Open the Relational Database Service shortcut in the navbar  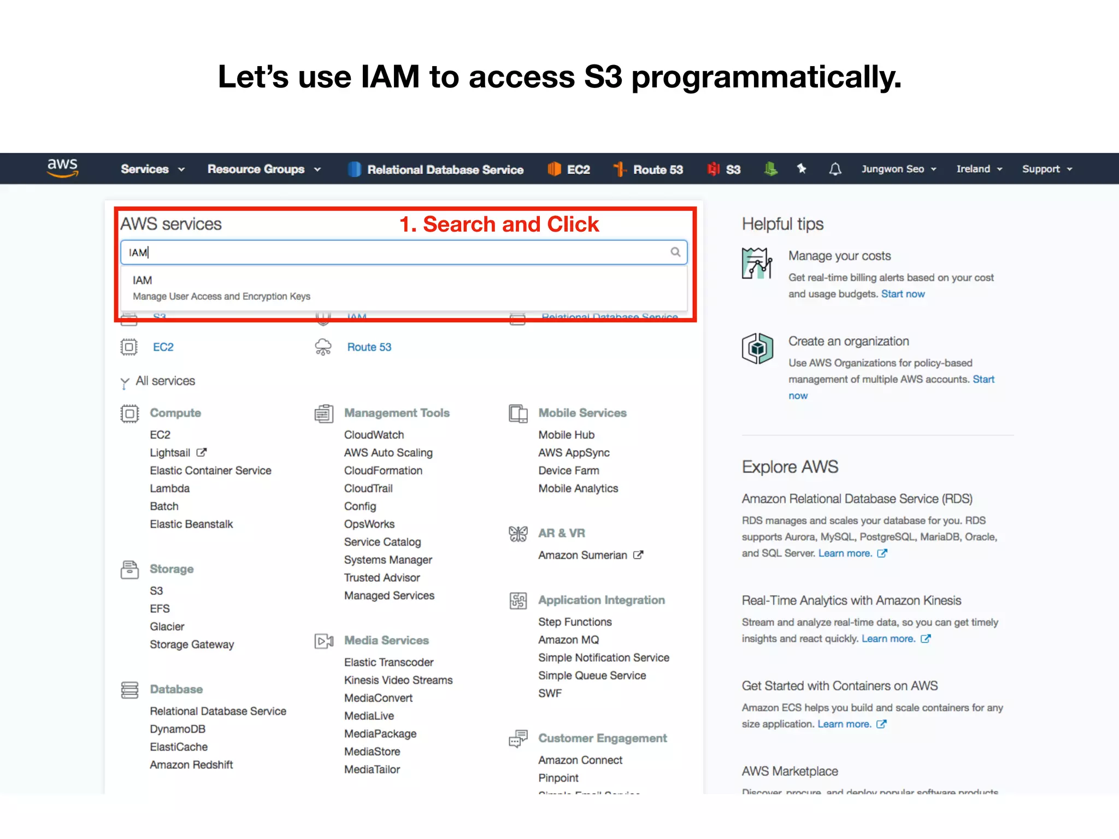(435, 169)
